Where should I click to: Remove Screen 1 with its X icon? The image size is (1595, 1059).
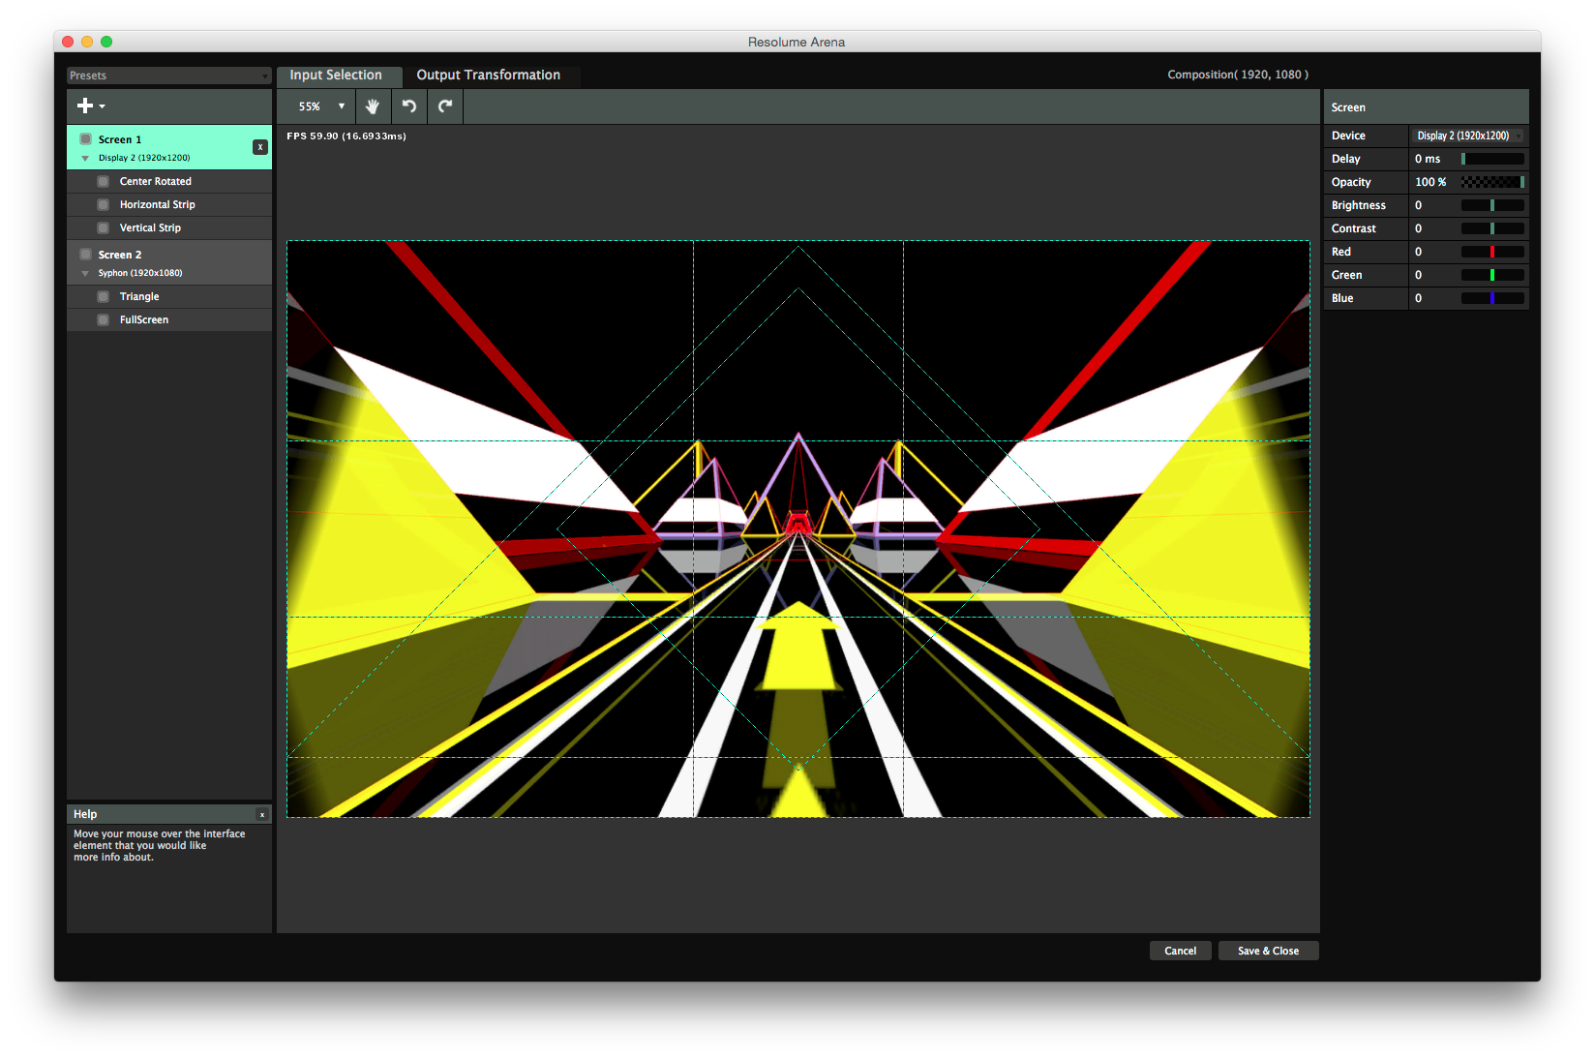tap(260, 147)
